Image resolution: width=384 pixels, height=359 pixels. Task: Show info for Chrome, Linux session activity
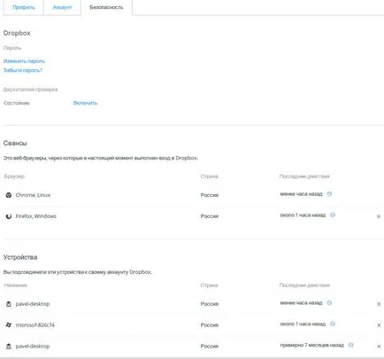329,194
